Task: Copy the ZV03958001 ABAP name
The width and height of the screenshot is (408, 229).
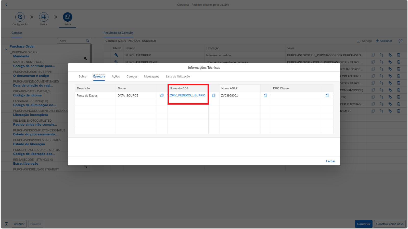Action: tap(265, 95)
